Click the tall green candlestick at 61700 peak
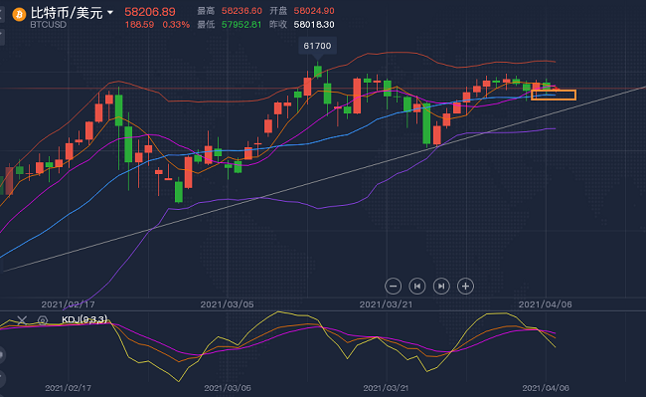This screenshot has width=646, height=397. coord(318,71)
